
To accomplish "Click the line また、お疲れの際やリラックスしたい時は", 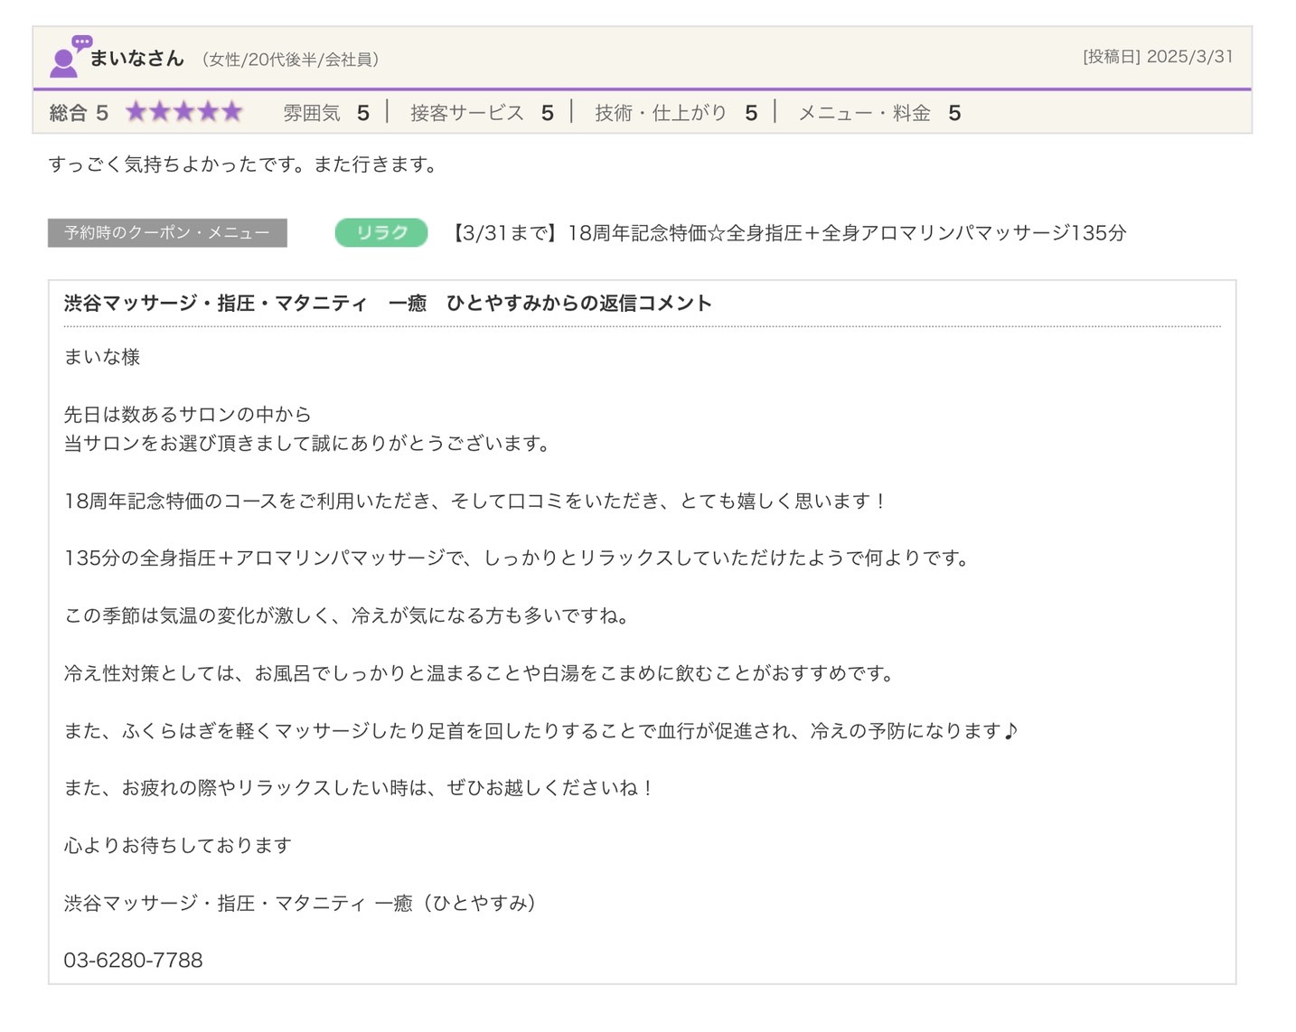I will coord(359,788).
